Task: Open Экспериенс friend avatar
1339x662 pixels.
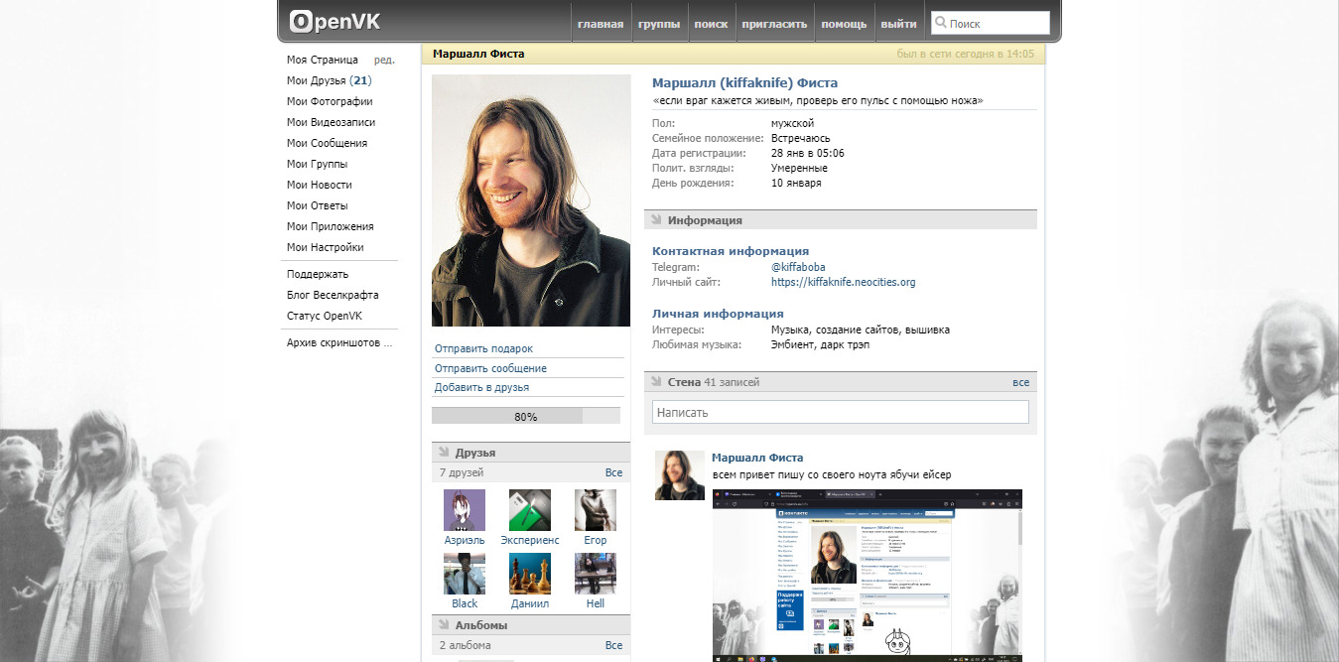Action: [x=529, y=510]
